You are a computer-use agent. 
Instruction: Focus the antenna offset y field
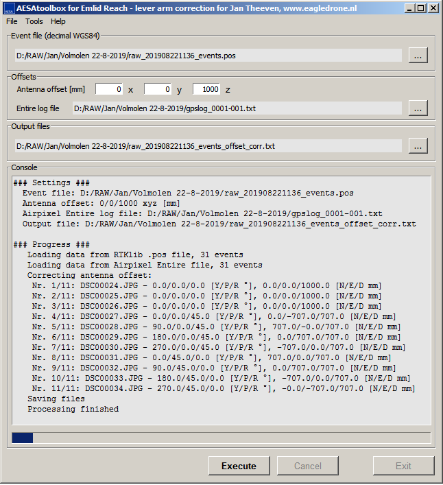158,89
